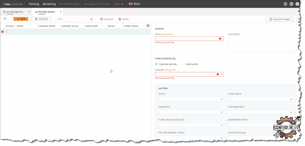Click the required Name input field
Image resolution: width=305 pixels, height=146 pixels.
click(186, 39)
